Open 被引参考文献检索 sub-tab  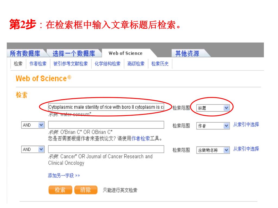click(x=71, y=64)
